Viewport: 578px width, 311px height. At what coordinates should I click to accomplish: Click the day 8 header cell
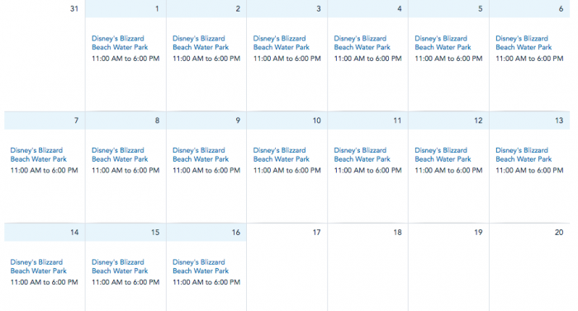(126, 120)
